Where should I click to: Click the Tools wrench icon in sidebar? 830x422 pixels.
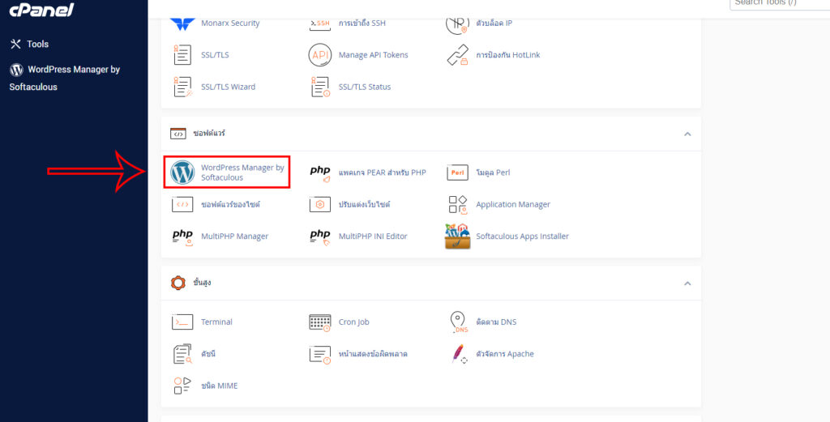click(x=15, y=44)
